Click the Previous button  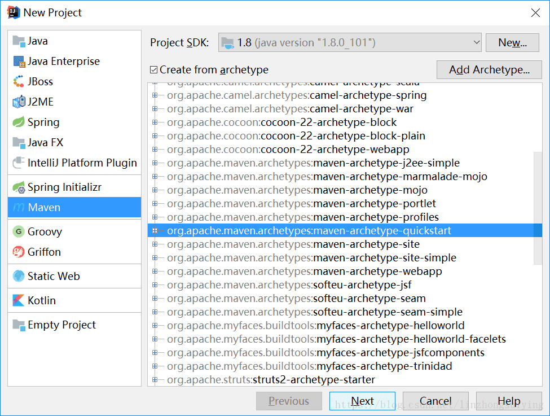(x=289, y=401)
